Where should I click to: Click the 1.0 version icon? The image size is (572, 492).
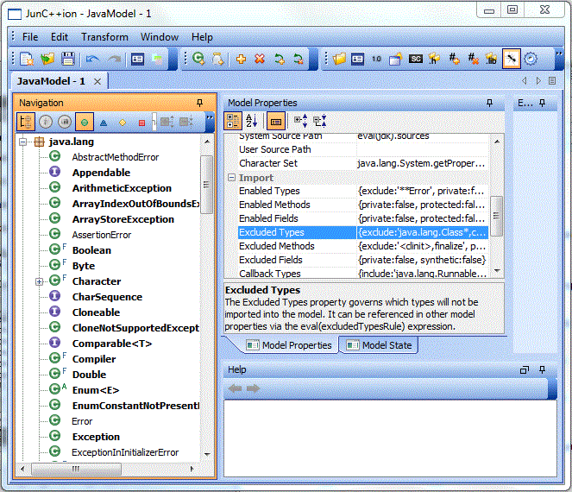click(376, 59)
